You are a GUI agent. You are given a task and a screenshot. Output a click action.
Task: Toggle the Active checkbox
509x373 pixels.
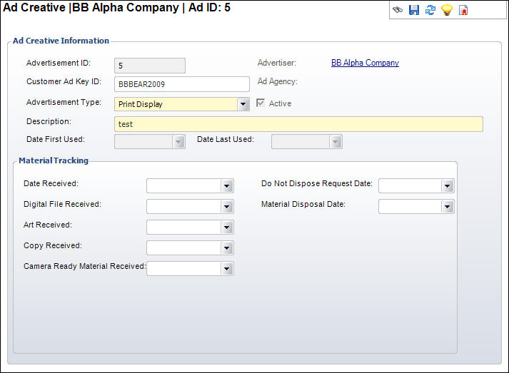click(261, 103)
